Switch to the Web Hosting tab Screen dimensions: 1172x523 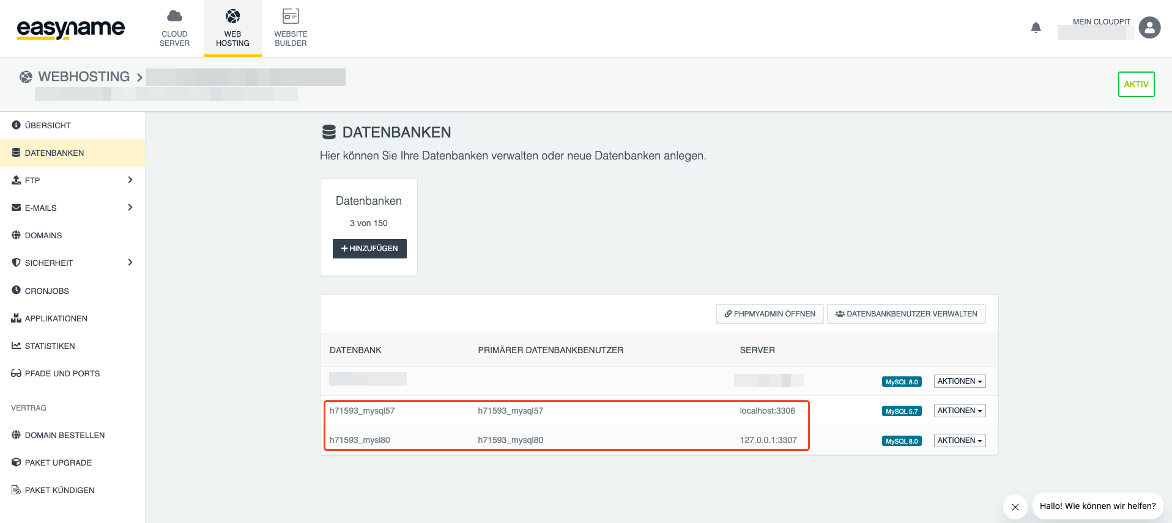(x=232, y=29)
